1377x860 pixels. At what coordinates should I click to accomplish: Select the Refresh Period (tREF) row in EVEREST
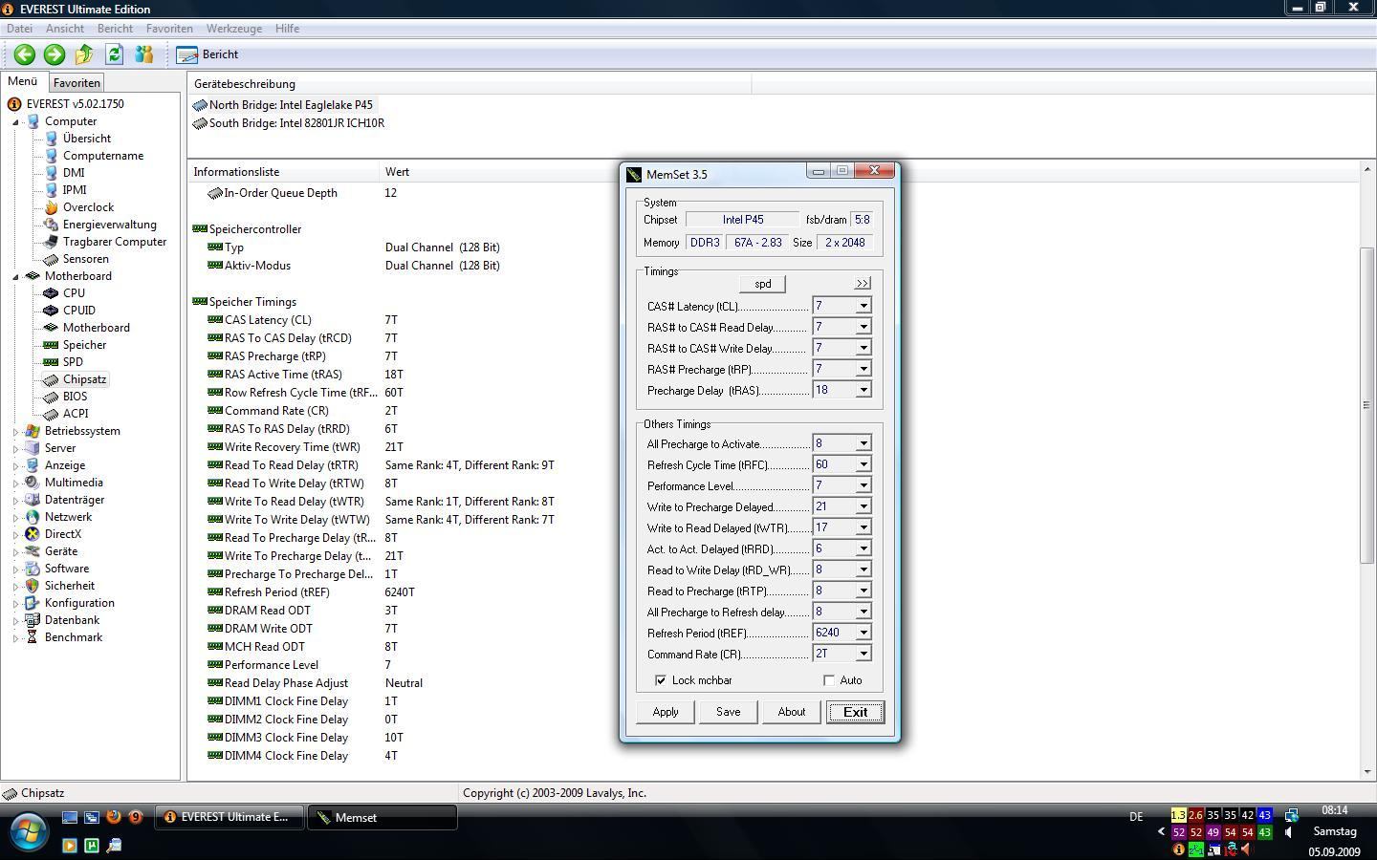[x=311, y=592]
